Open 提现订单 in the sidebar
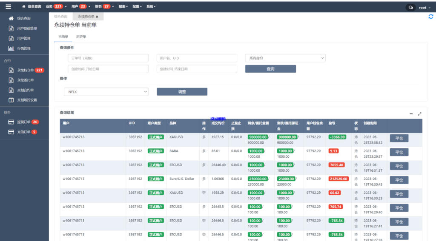436x241 pixels. (x=24, y=122)
